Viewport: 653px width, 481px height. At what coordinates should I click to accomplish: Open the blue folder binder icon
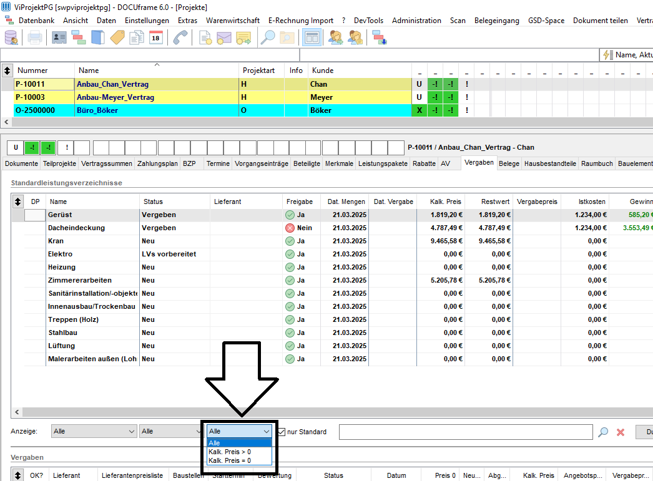[x=98, y=38]
